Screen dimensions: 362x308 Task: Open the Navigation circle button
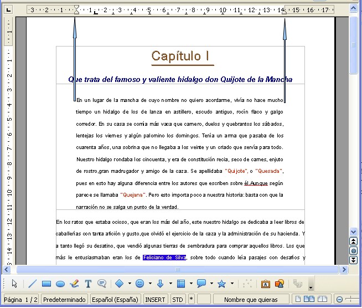click(353, 251)
